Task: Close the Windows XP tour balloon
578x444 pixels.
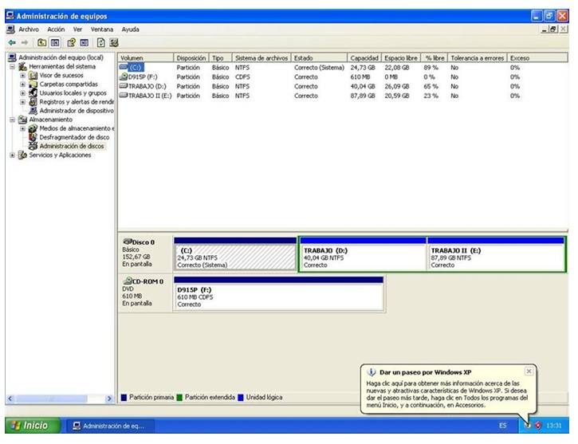Action: pos(529,371)
